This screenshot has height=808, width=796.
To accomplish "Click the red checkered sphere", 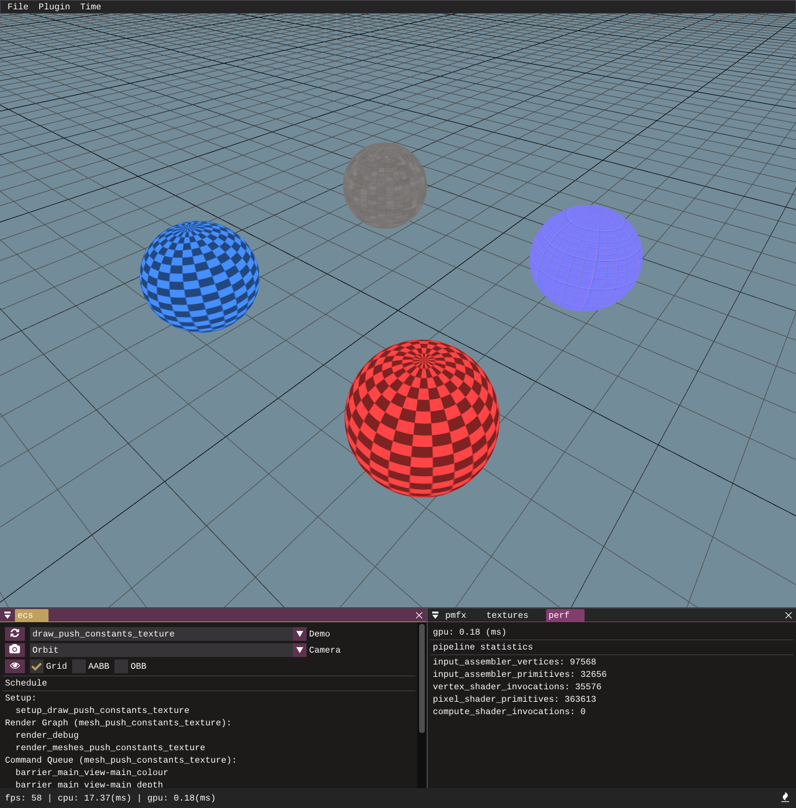I will 422,418.
